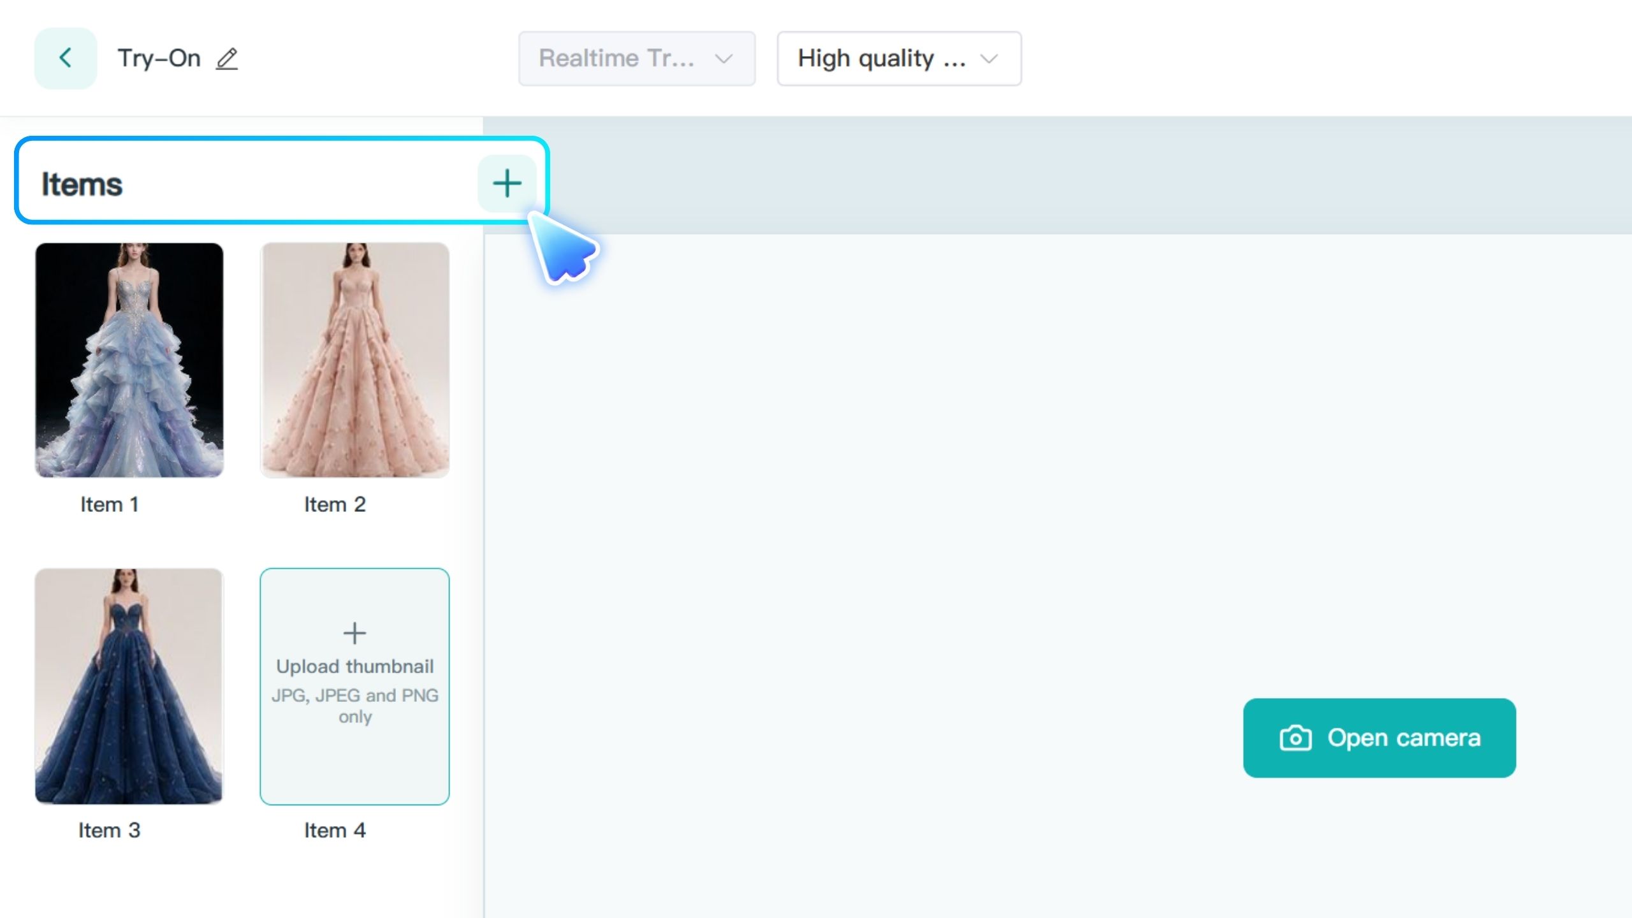Expand the High quality dropdown
1632x918 pixels.
pos(899,59)
